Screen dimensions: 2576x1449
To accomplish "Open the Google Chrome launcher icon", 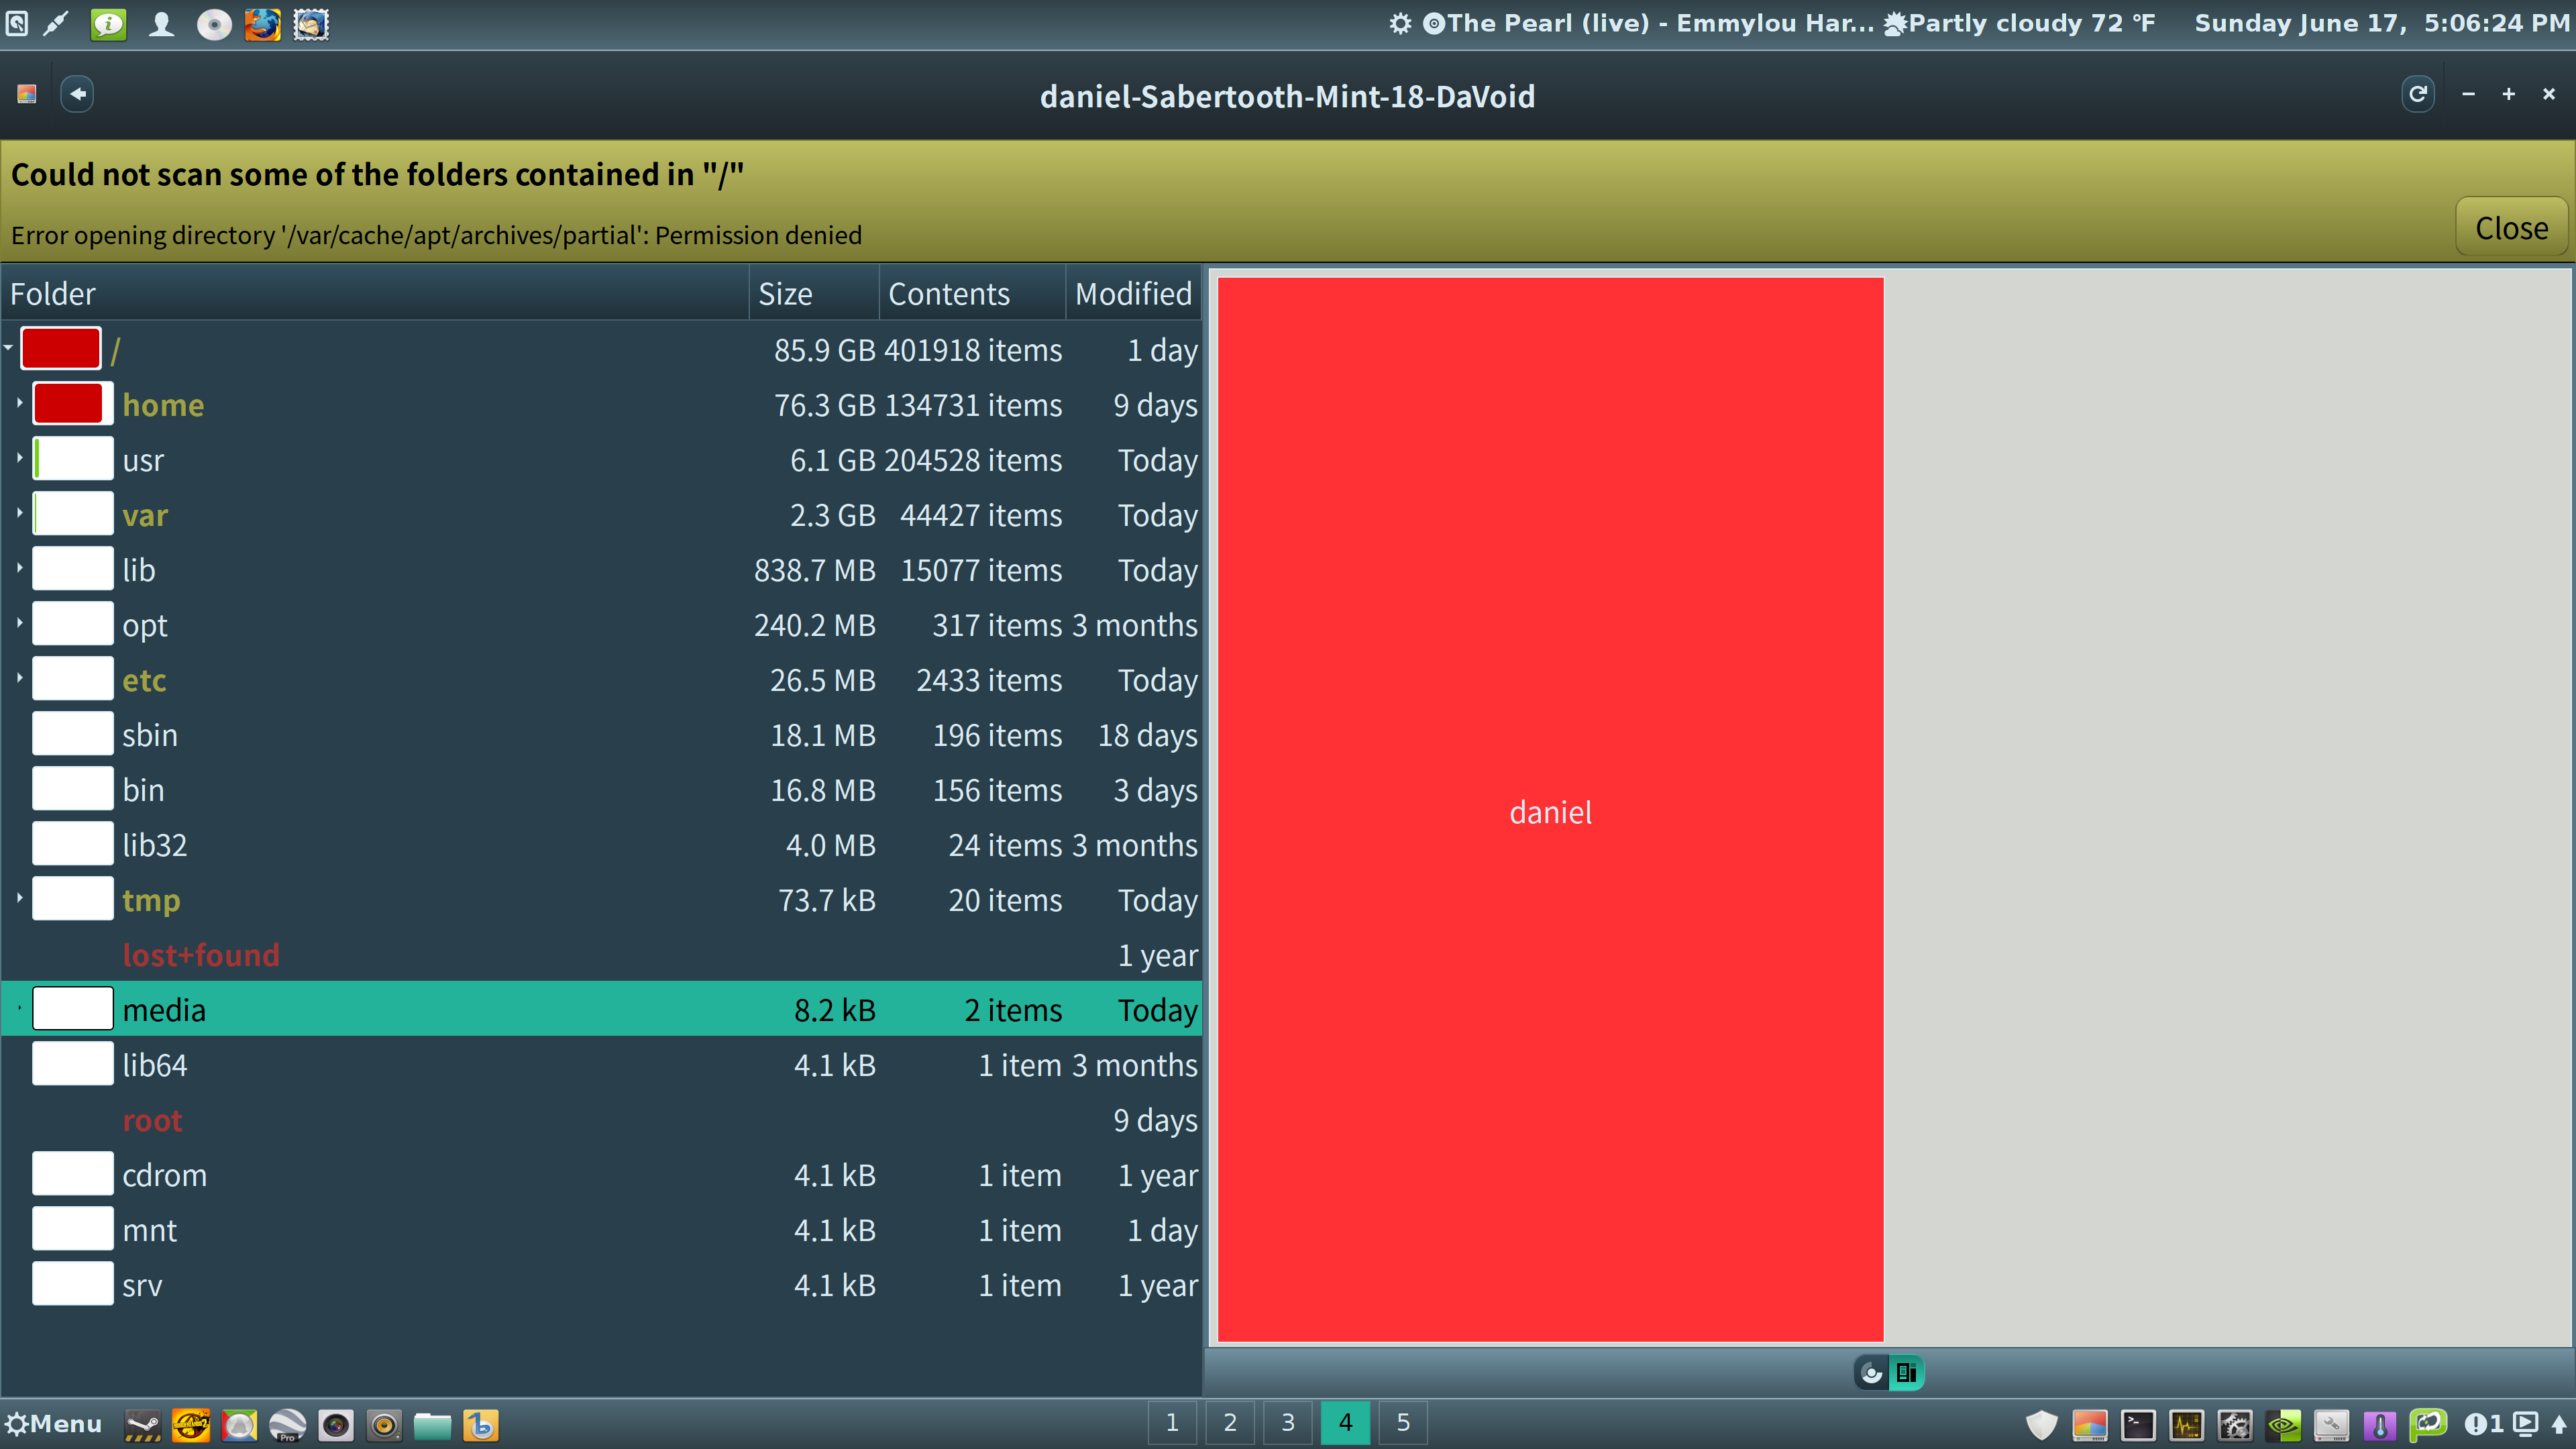I will (x=239, y=1425).
